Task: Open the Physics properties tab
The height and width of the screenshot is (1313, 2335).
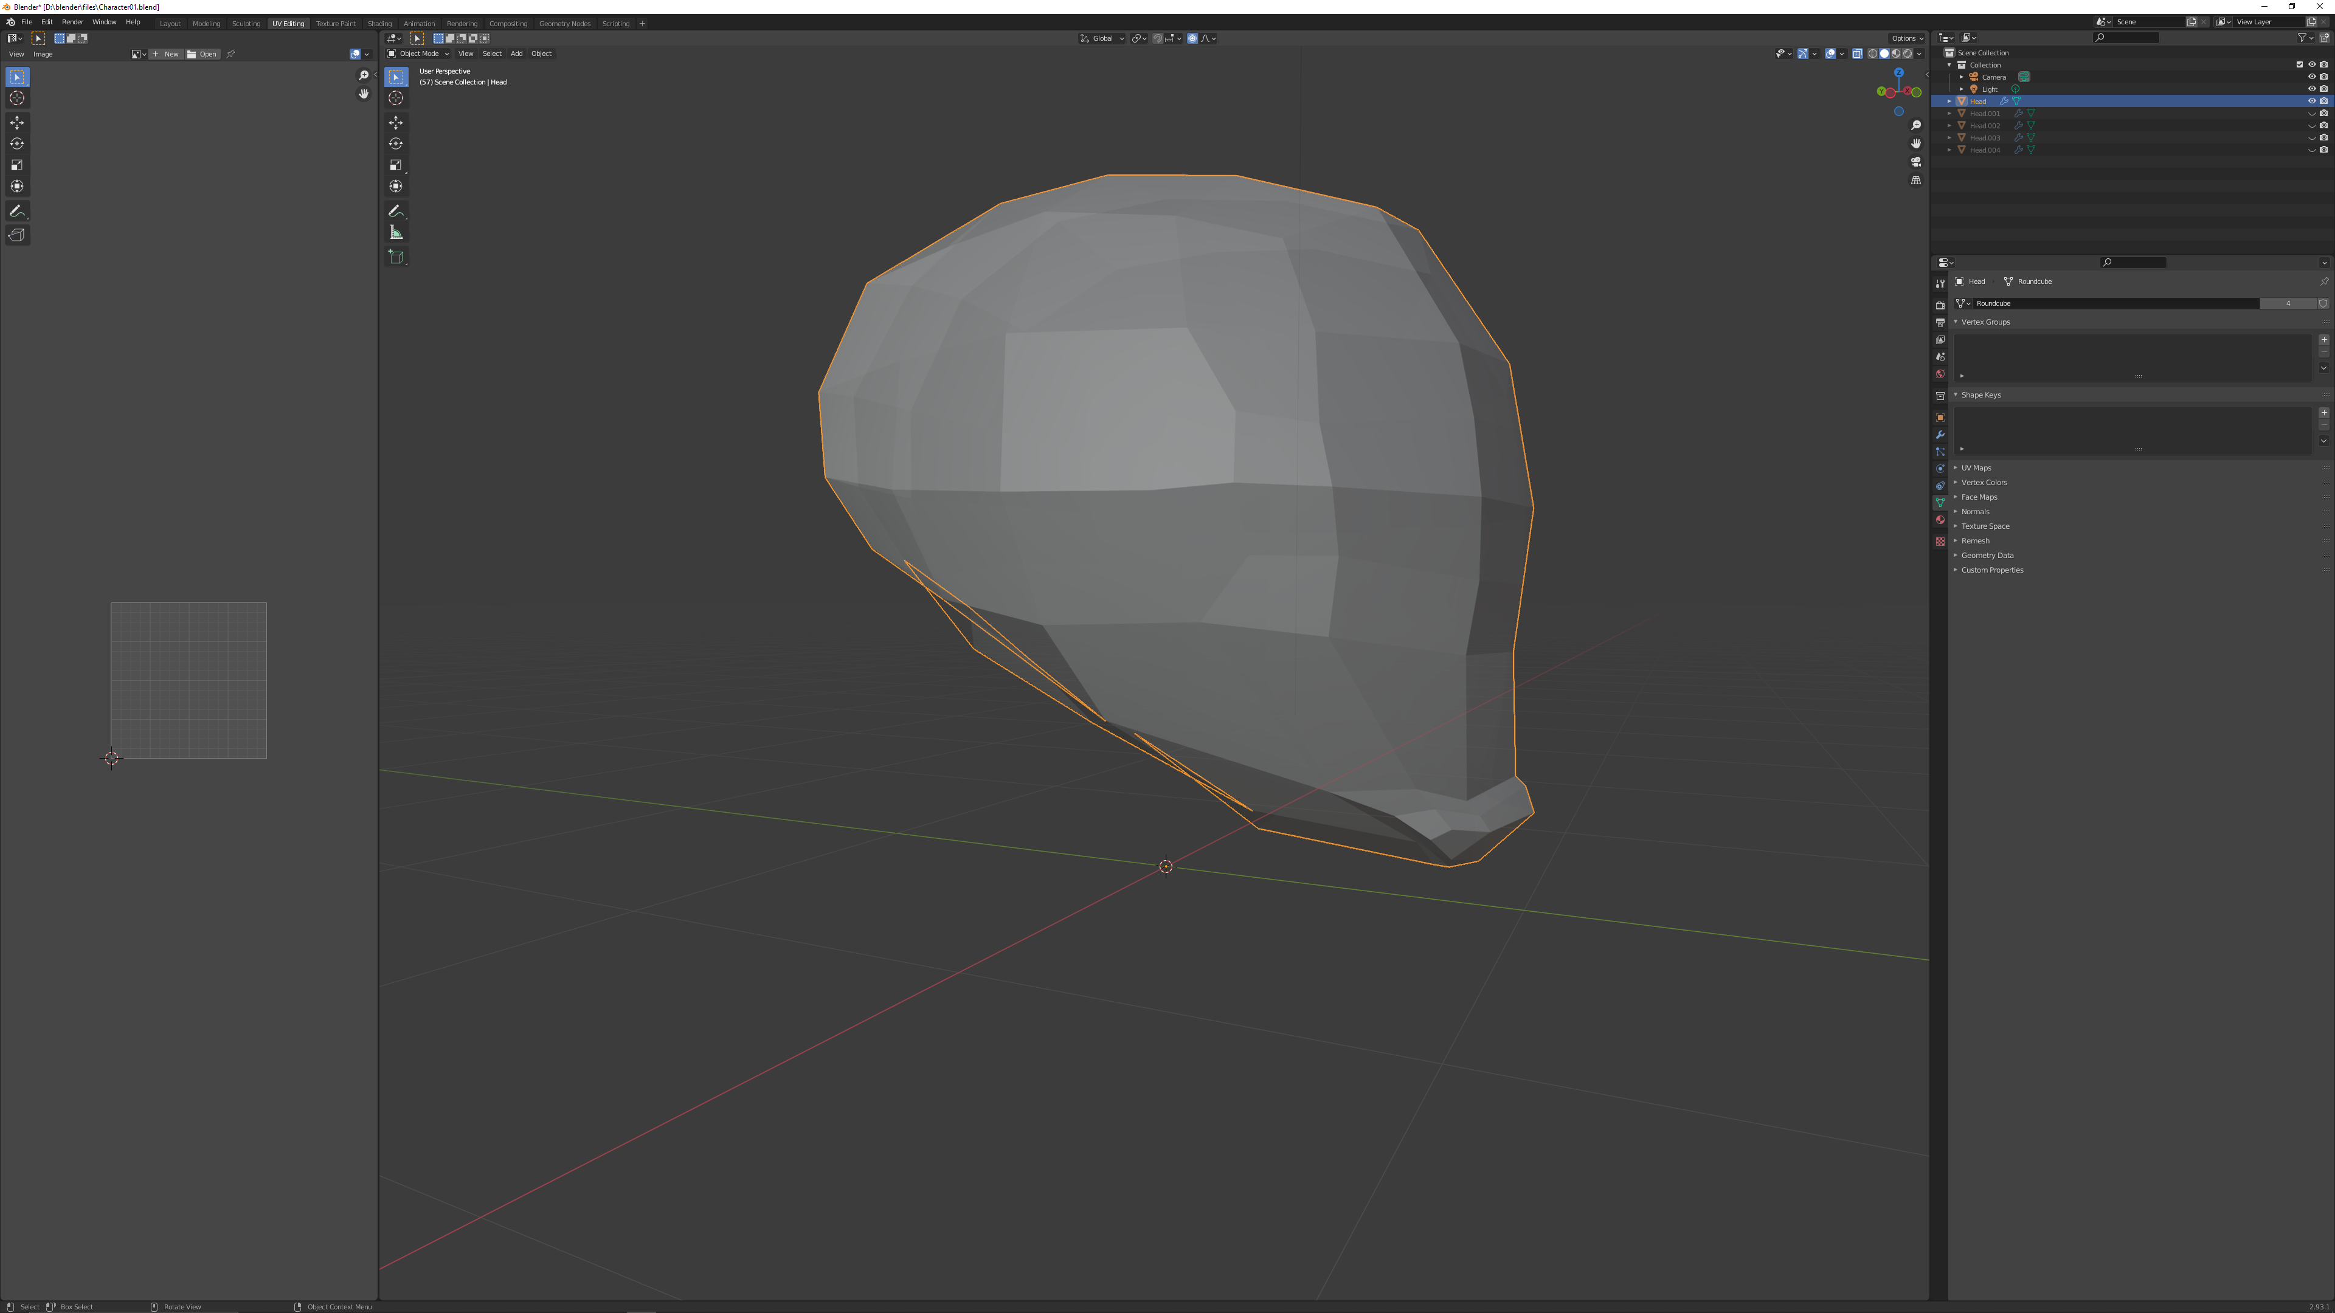Action: [x=1940, y=469]
